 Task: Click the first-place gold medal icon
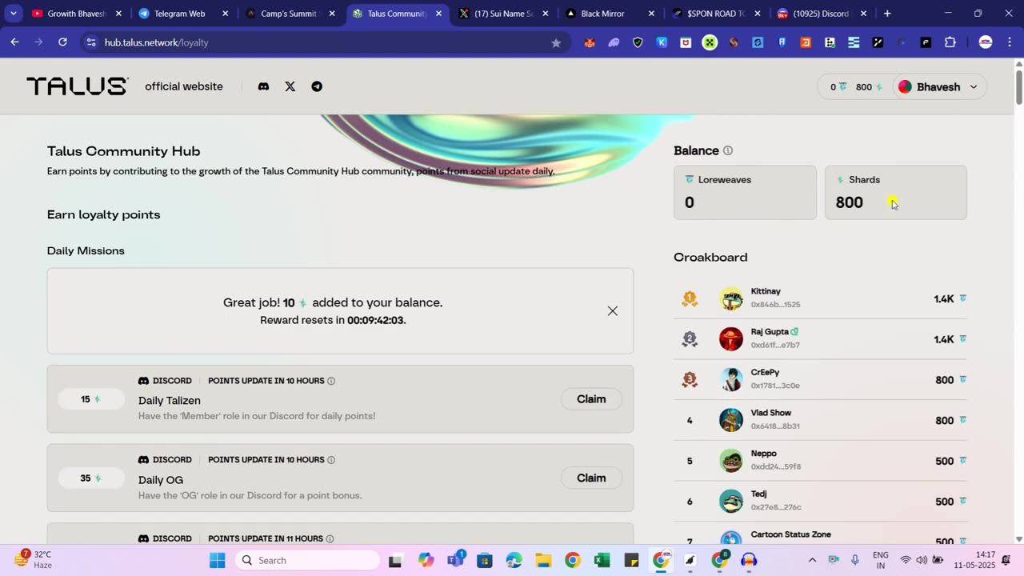(x=690, y=298)
